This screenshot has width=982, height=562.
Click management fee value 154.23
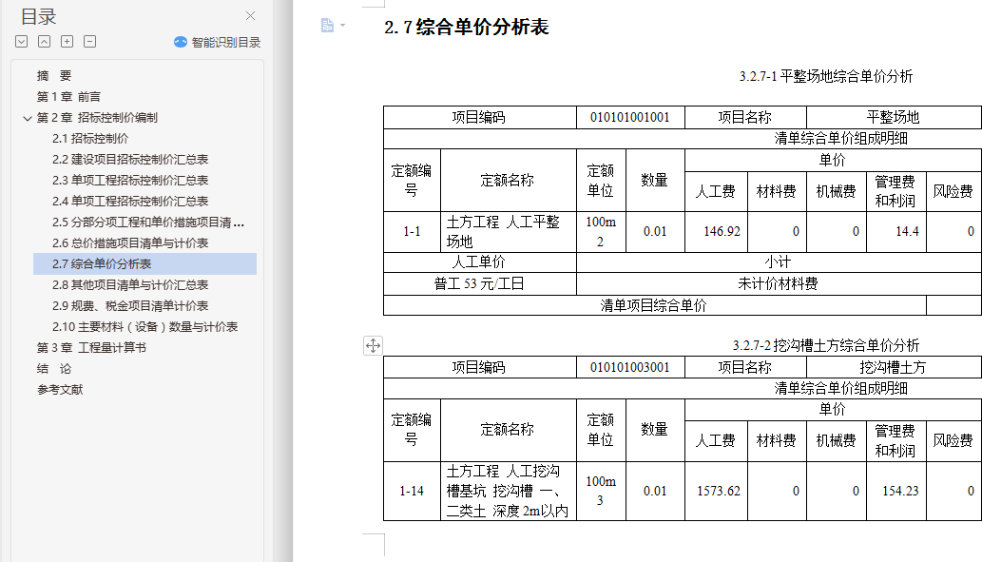coord(900,492)
